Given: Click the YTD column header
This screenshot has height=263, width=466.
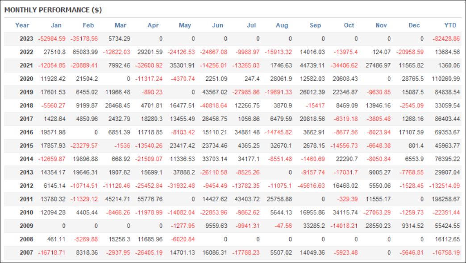Looking at the screenshot, I should click(450, 25).
